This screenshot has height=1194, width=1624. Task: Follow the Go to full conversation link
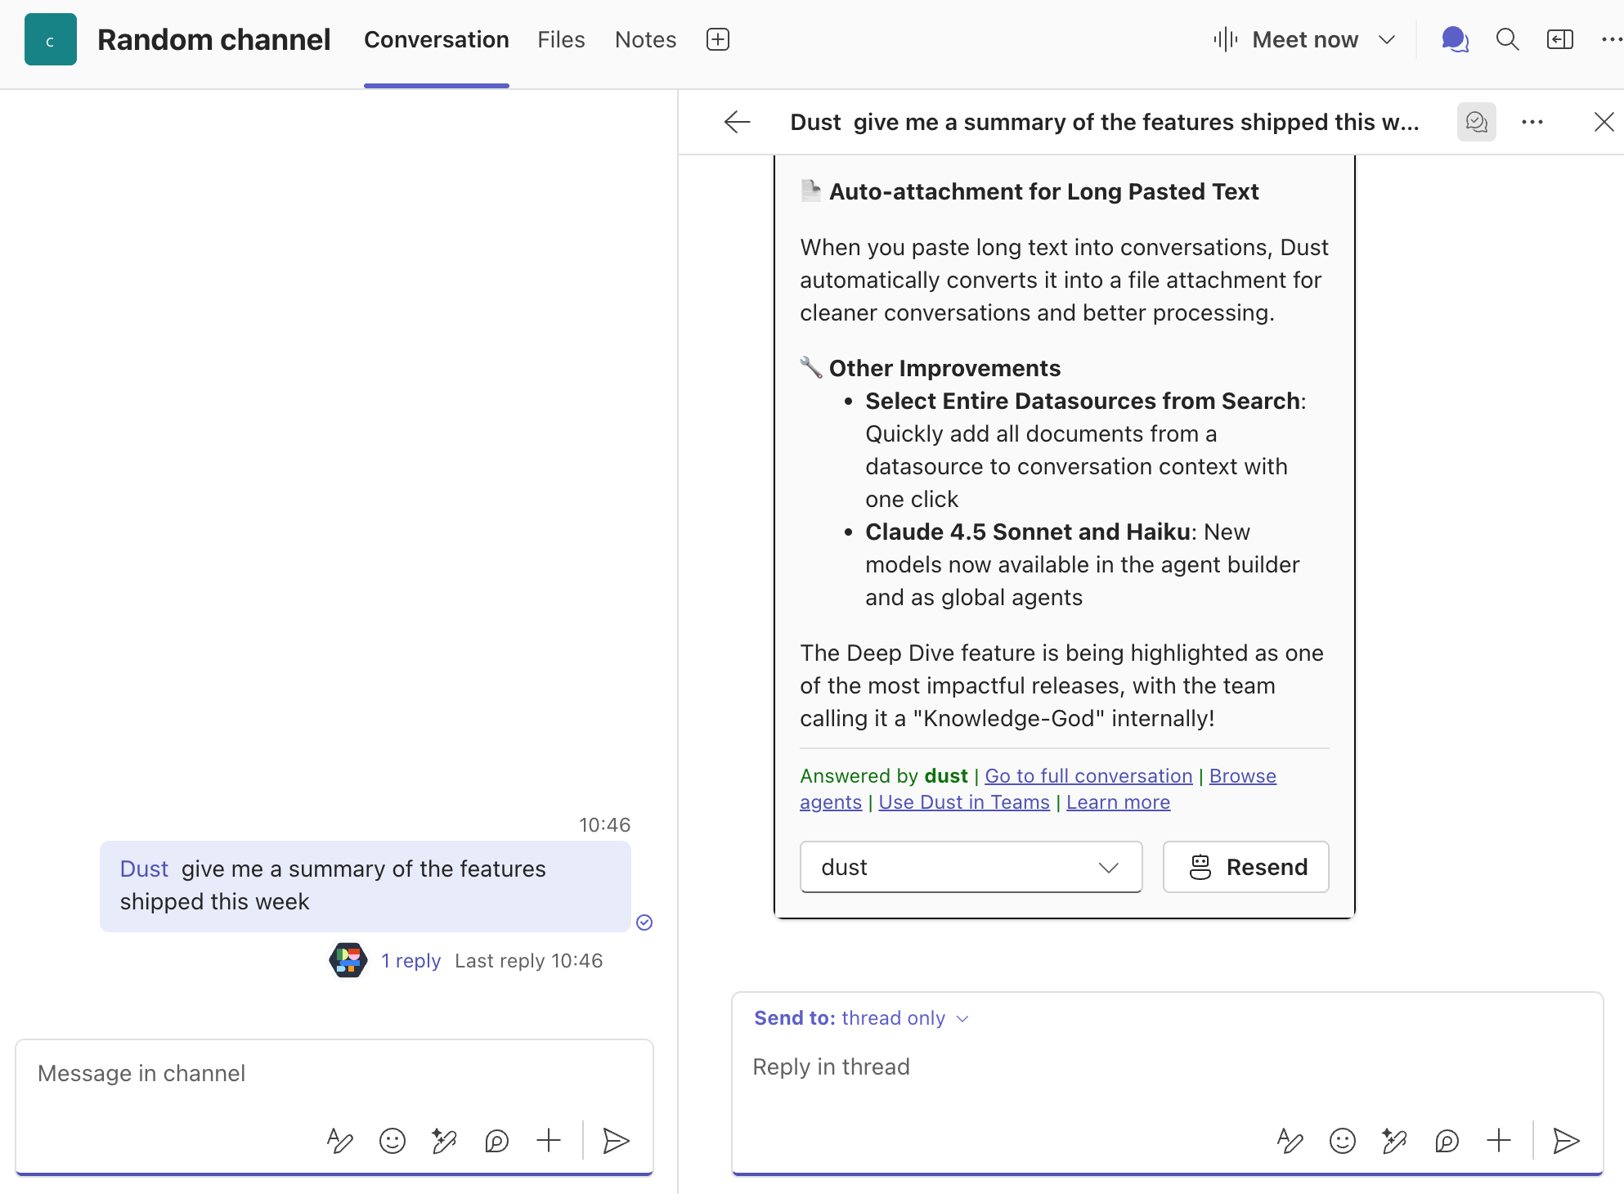1088,775
